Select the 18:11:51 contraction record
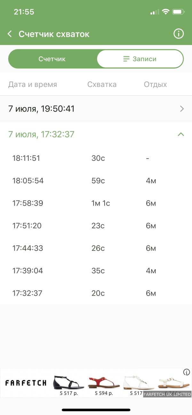Image resolution: width=192 pixels, height=415 pixels. pos(96,158)
